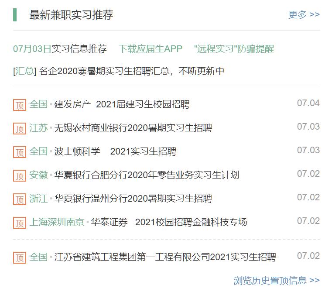This screenshot has height=292, width=332.
Task: Open 名企2020寒暑期实习生招聘汇总 article
Action: point(131,71)
